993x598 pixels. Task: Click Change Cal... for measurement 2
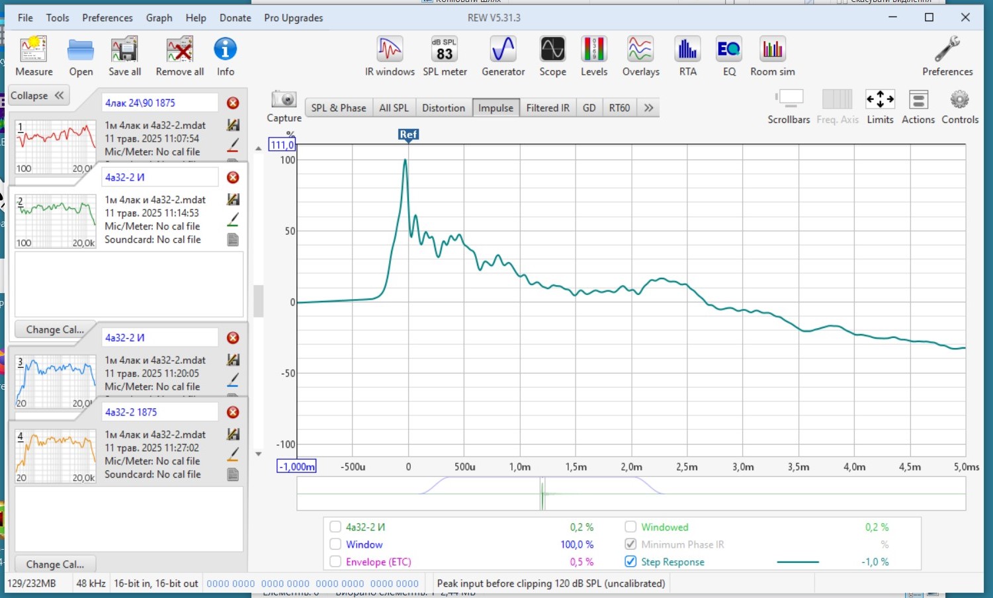[x=55, y=329]
